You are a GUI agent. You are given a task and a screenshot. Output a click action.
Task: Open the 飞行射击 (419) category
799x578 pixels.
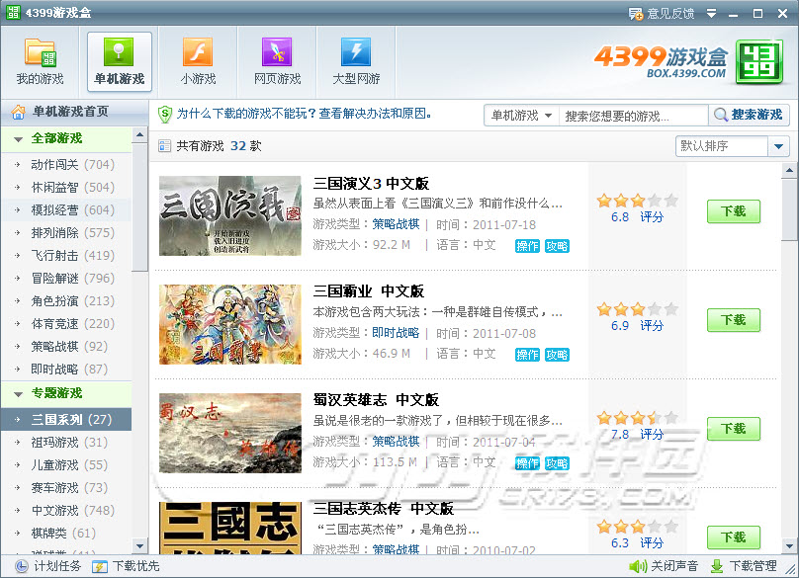[66, 255]
